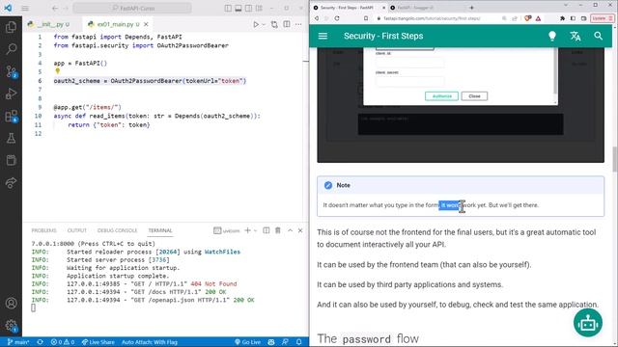
Task: Open search on the FastAPI docs page
Action: coord(599,36)
